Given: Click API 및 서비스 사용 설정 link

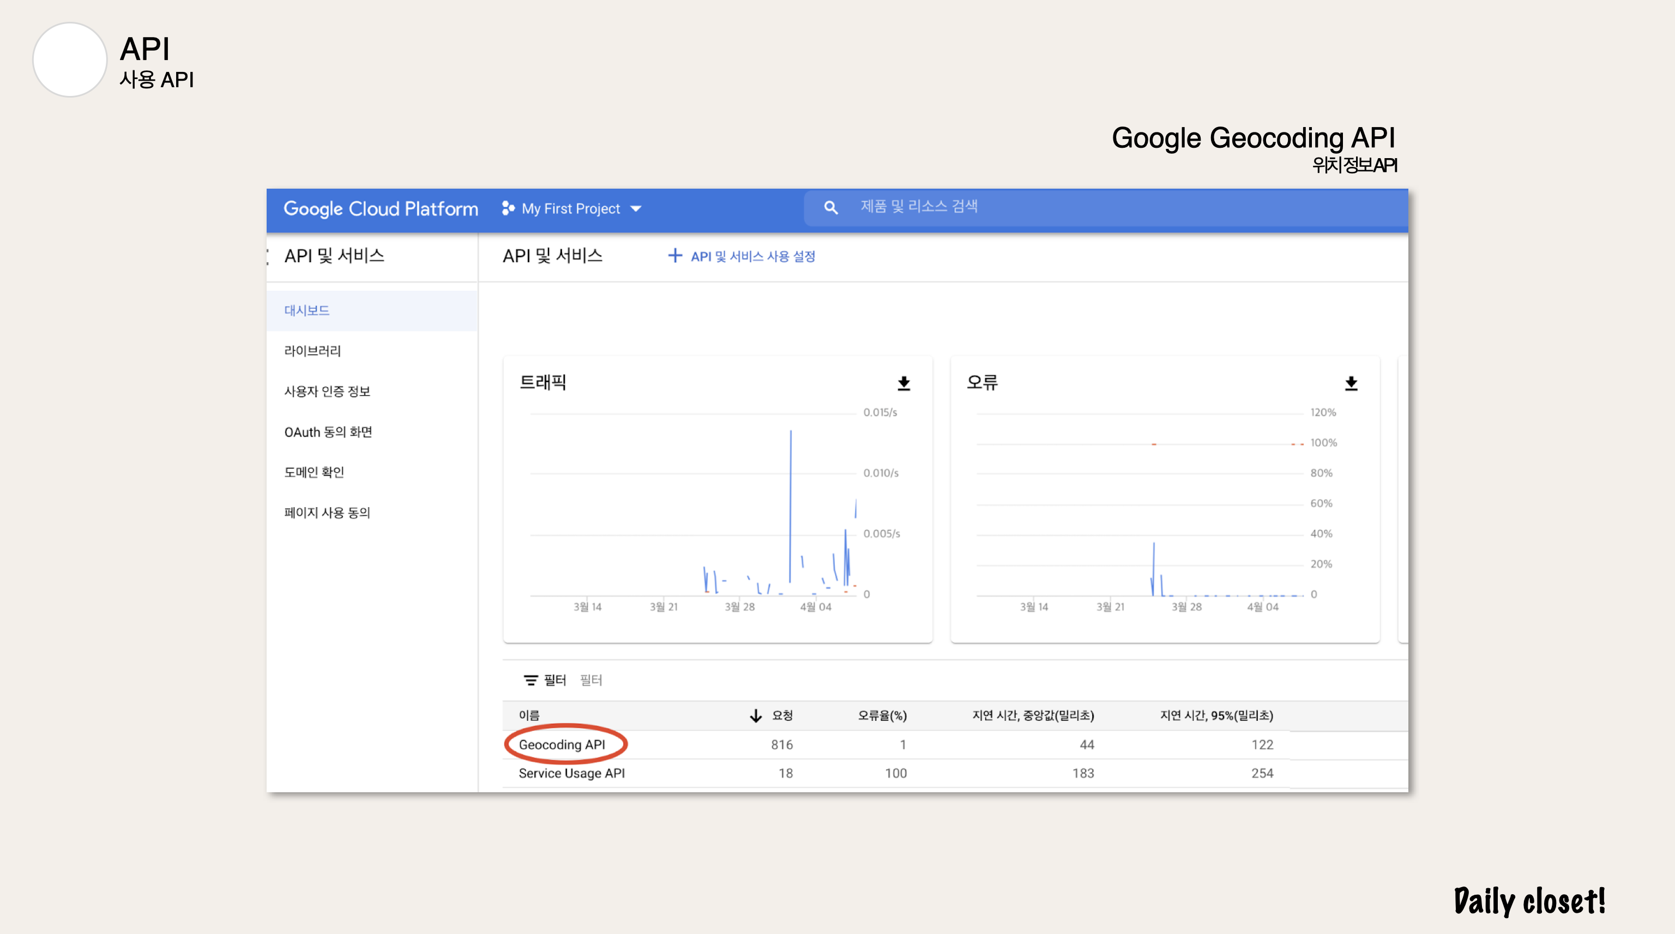Looking at the screenshot, I should pos(752,256).
